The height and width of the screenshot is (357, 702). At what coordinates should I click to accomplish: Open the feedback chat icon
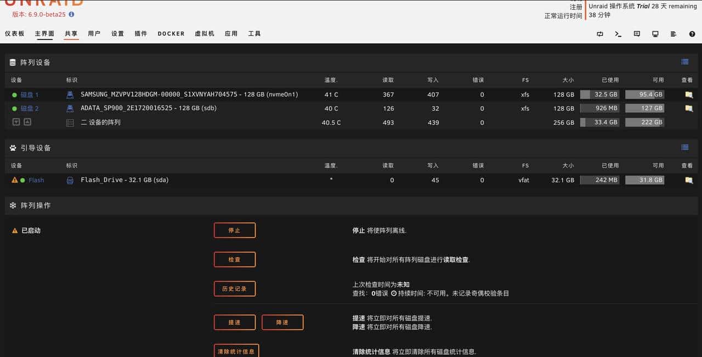tap(636, 34)
